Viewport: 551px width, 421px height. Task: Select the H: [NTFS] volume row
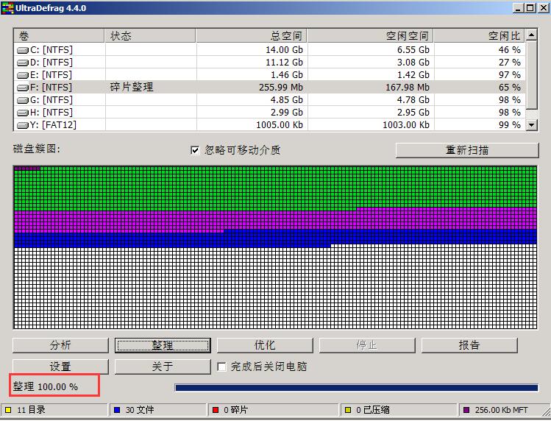[x=269, y=113]
